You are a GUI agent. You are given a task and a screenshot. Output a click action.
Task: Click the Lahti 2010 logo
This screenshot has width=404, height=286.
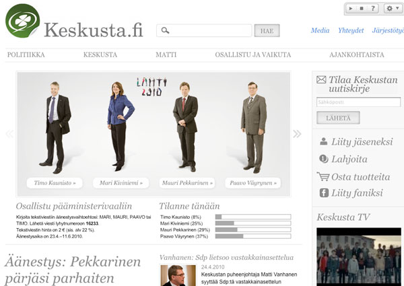[151, 87]
